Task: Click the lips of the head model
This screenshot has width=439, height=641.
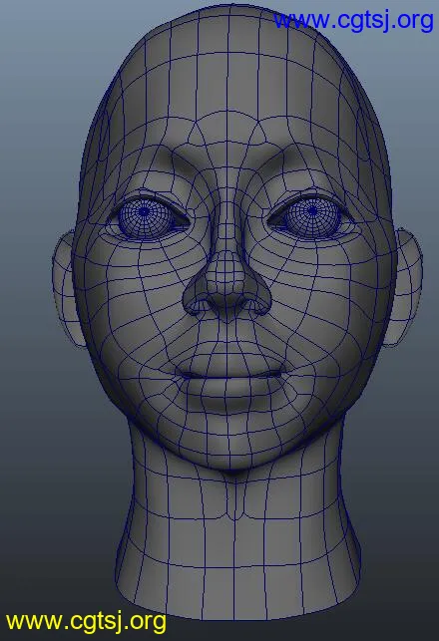Action: (231, 376)
